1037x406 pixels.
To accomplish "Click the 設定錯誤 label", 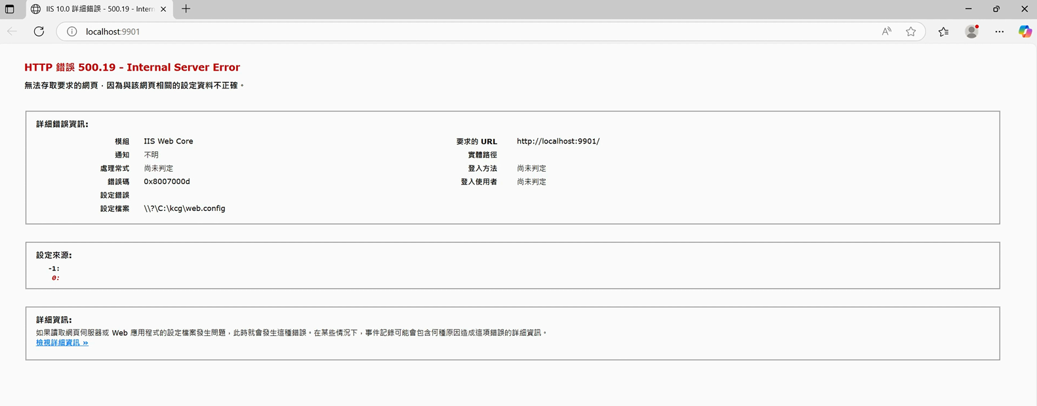I will (115, 196).
